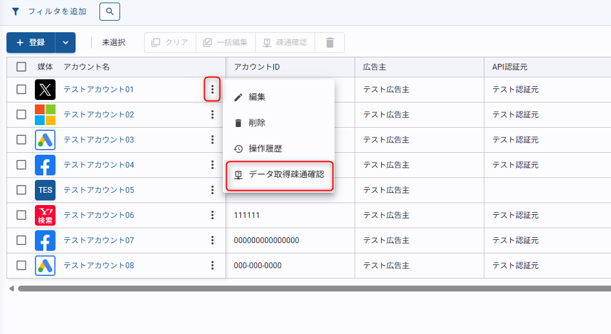
Task: Click the horizontal scrollbar under the table
Action: point(310,288)
